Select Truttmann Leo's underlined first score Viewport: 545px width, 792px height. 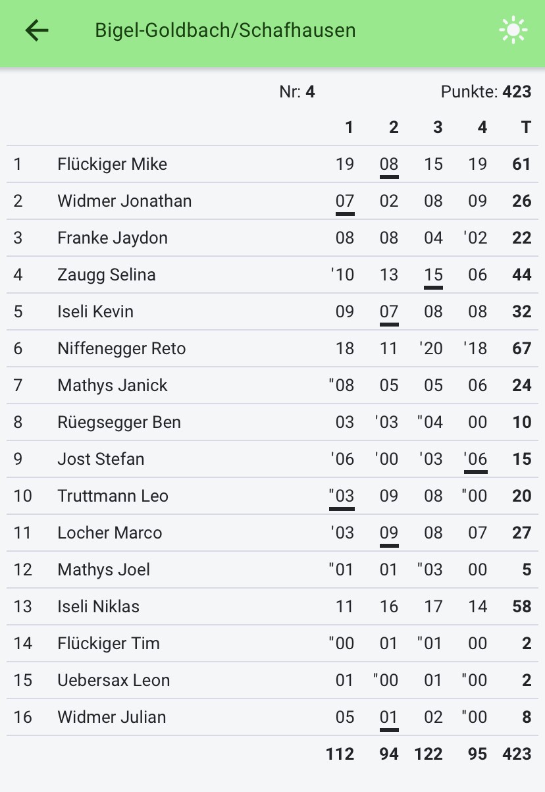[x=342, y=496]
